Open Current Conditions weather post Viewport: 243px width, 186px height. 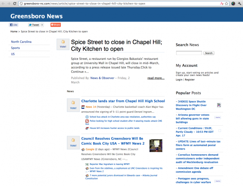pos(194,132)
